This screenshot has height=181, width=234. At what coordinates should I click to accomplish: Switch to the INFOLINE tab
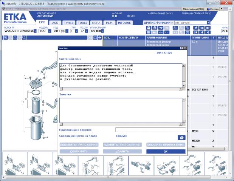(124, 23)
